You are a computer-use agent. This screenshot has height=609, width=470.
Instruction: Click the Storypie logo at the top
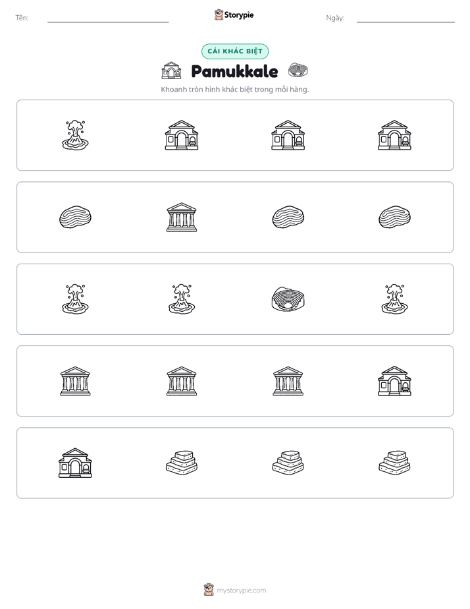(234, 14)
